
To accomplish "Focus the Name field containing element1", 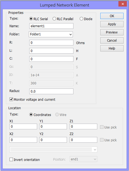I will tap(51, 26).
